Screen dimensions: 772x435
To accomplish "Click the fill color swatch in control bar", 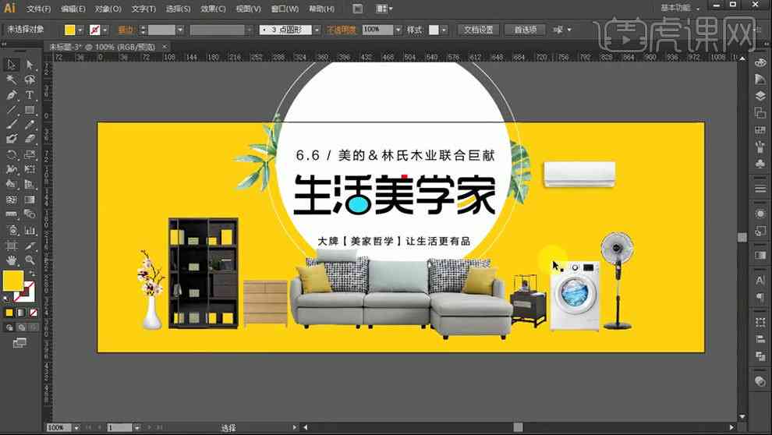I will (70, 30).
